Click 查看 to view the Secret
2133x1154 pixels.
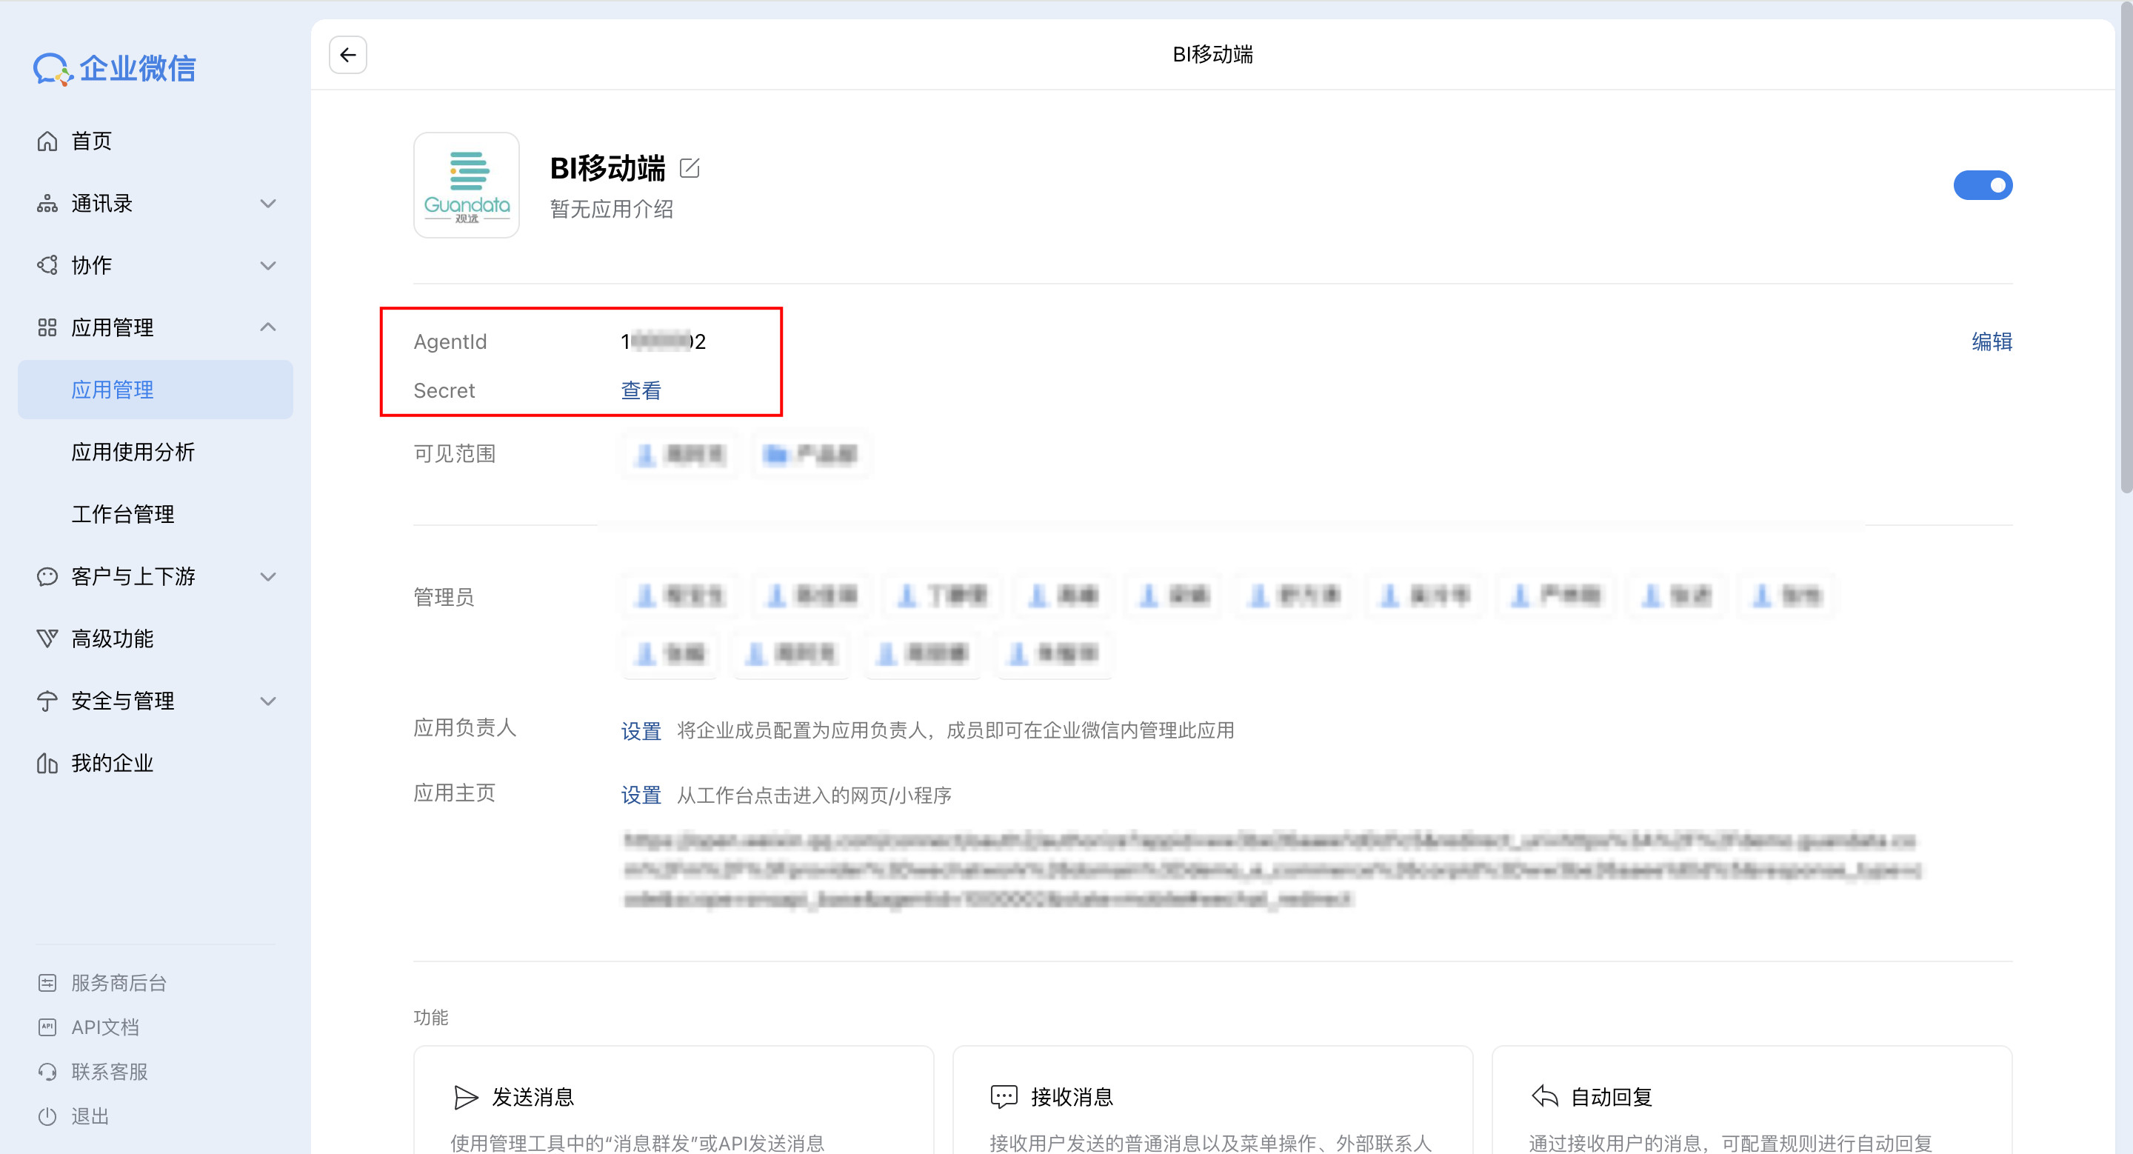(x=641, y=391)
